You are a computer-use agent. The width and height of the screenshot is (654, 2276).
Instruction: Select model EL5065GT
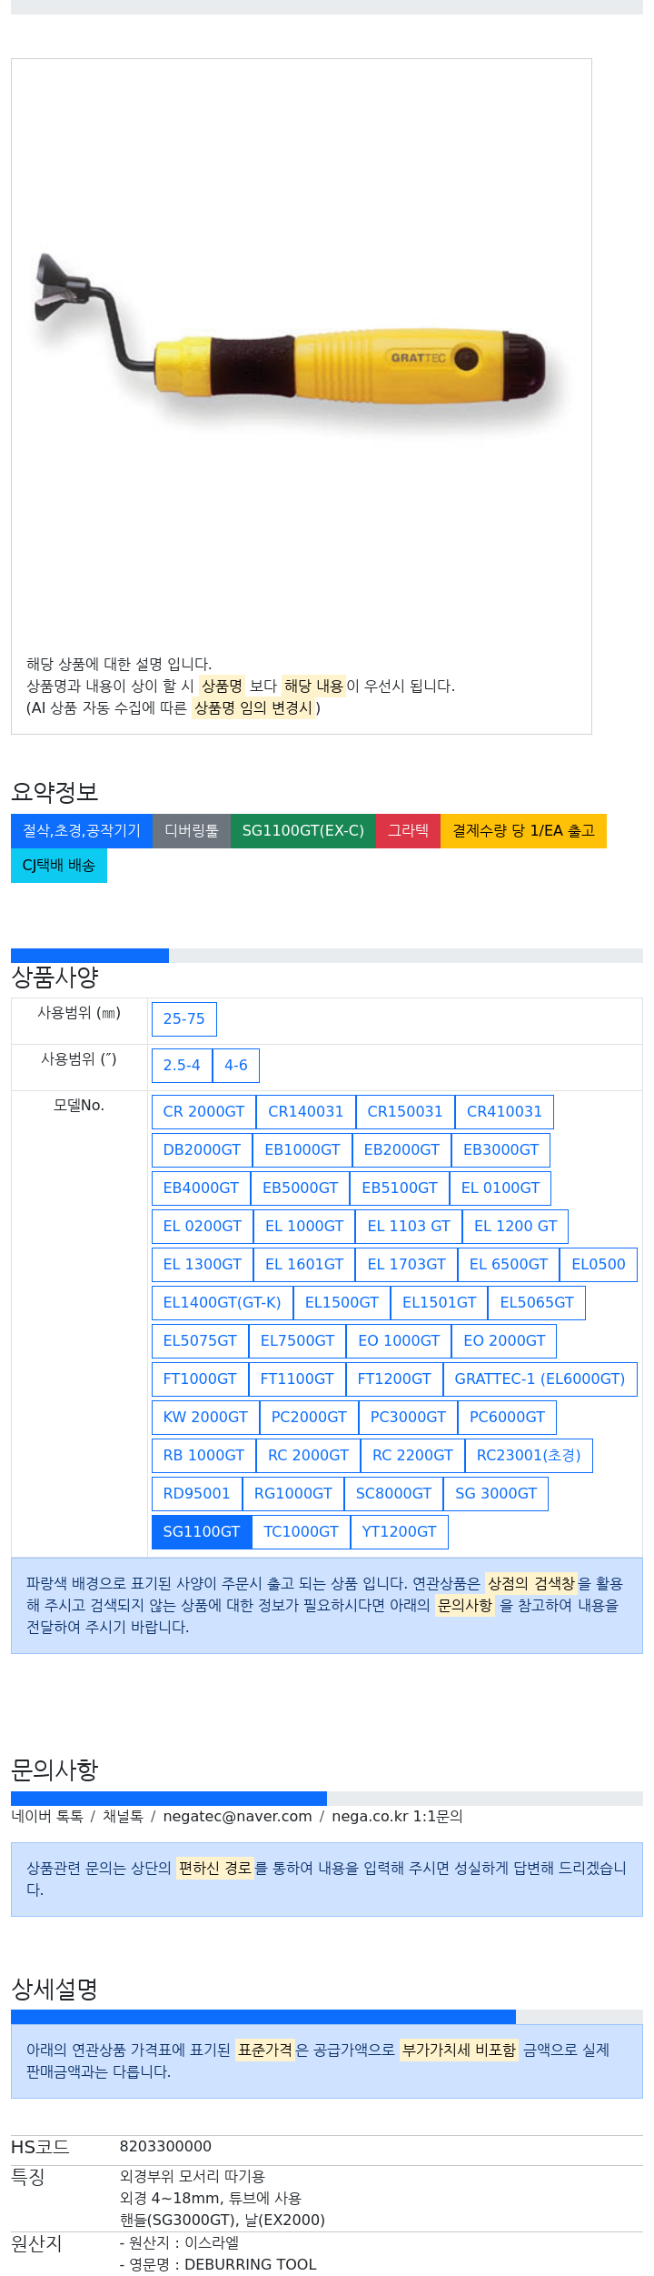click(x=537, y=1303)
